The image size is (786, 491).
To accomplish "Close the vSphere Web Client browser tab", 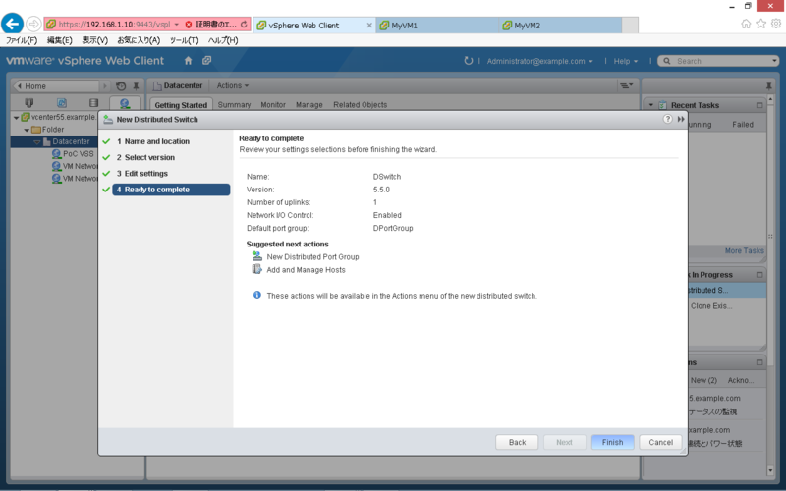I will coord(369,26).
